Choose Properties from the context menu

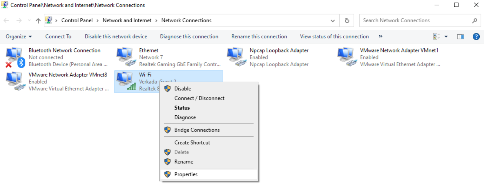[x=186, y=174]
